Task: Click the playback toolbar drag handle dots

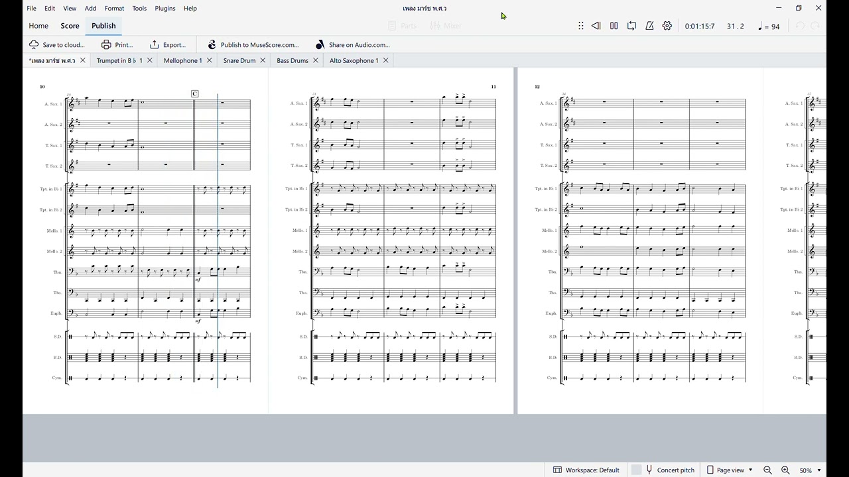Action: pos(580,26)
